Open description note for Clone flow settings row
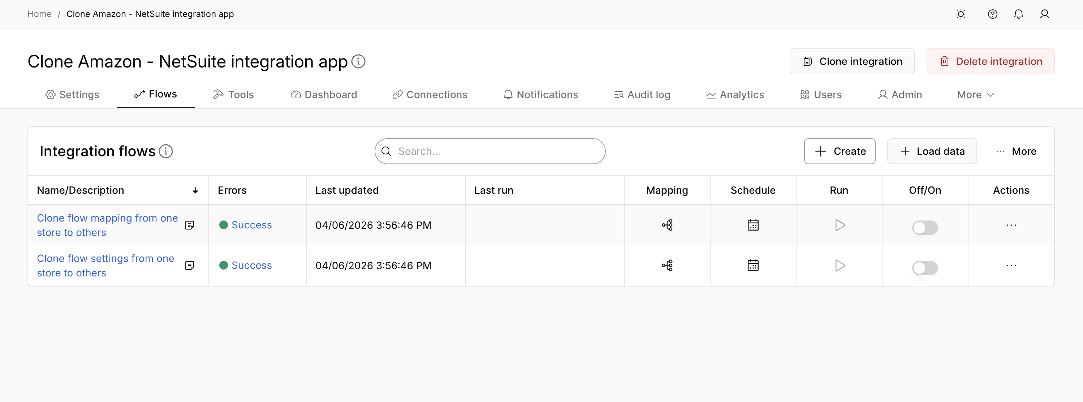 [190, 266]
